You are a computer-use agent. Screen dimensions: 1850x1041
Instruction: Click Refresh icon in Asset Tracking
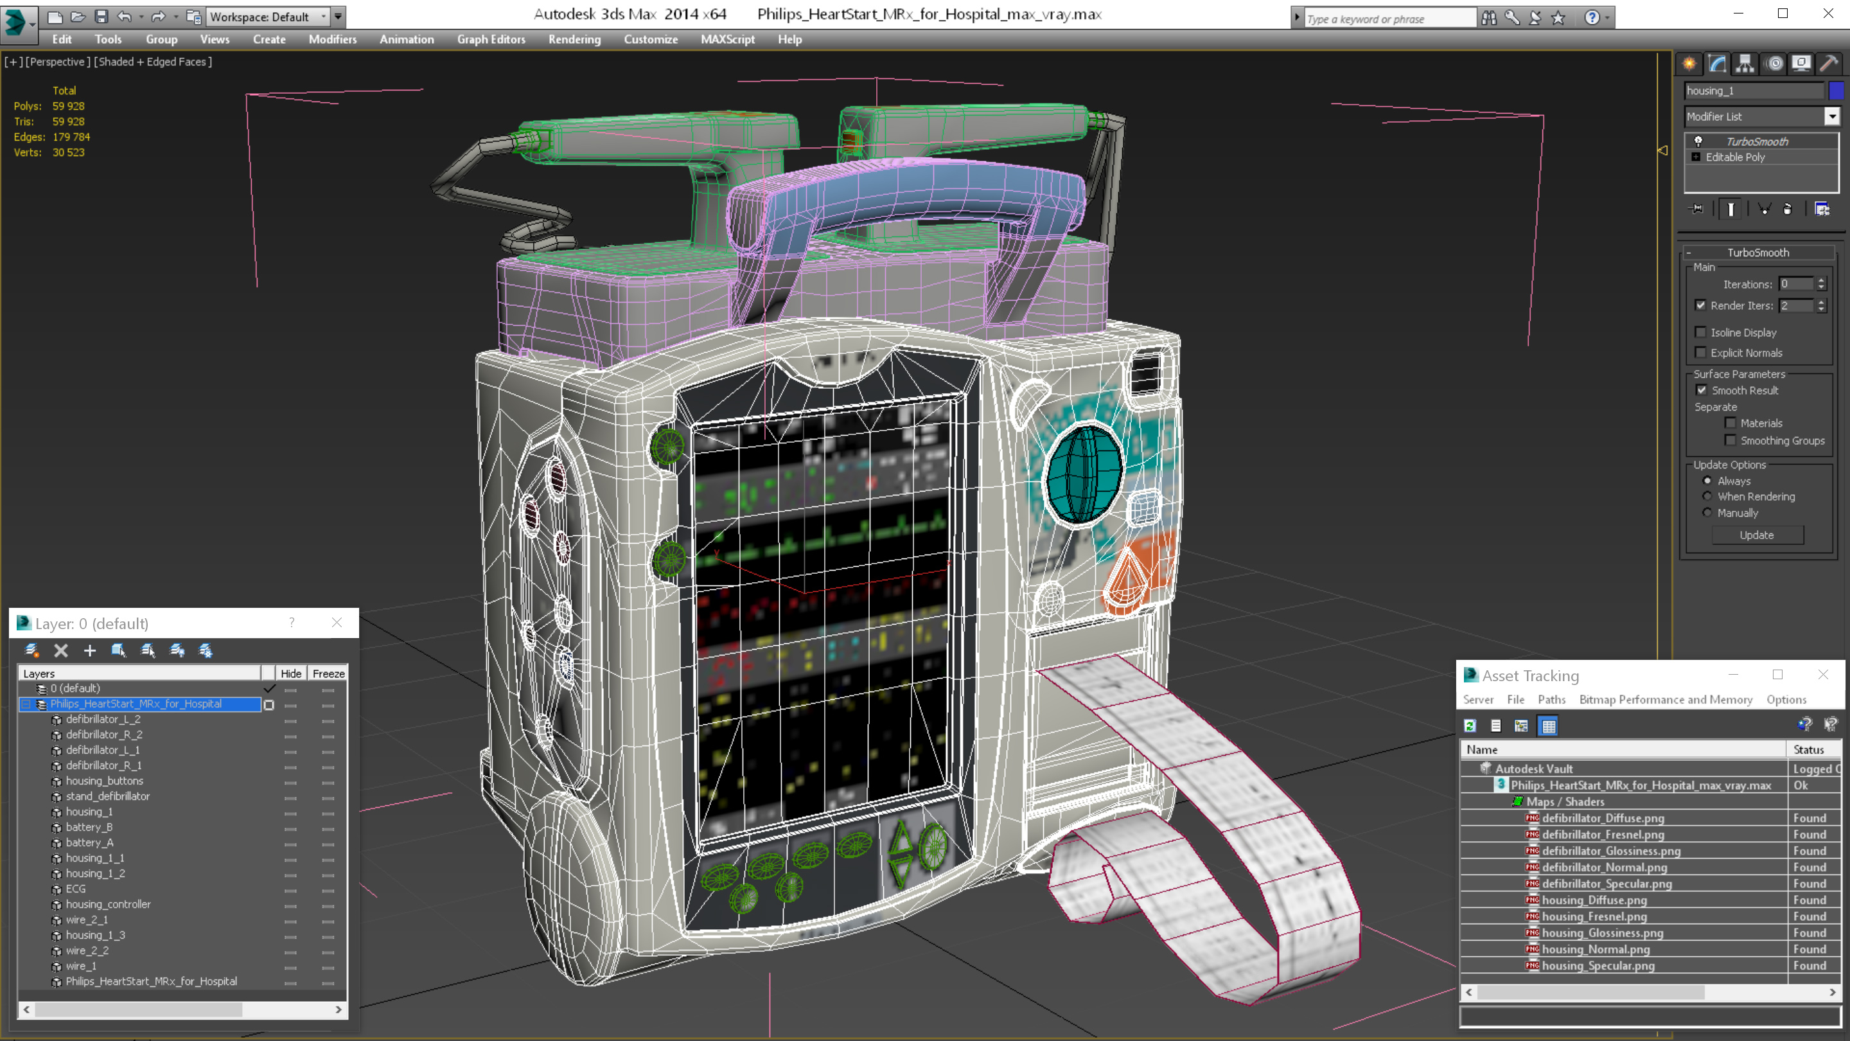1470,725
